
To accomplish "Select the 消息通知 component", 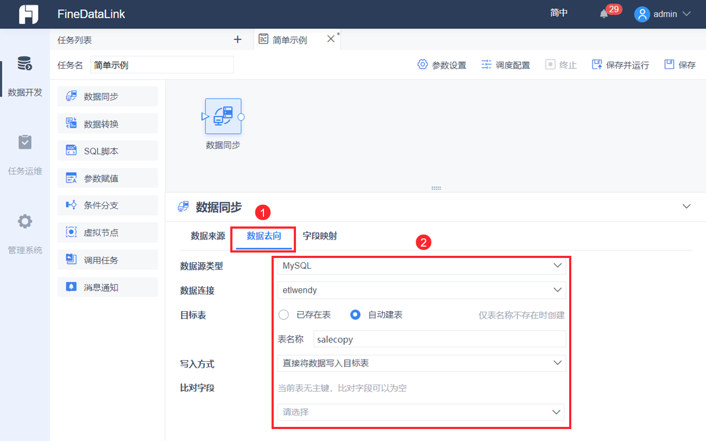I will (x=108, y=287).
